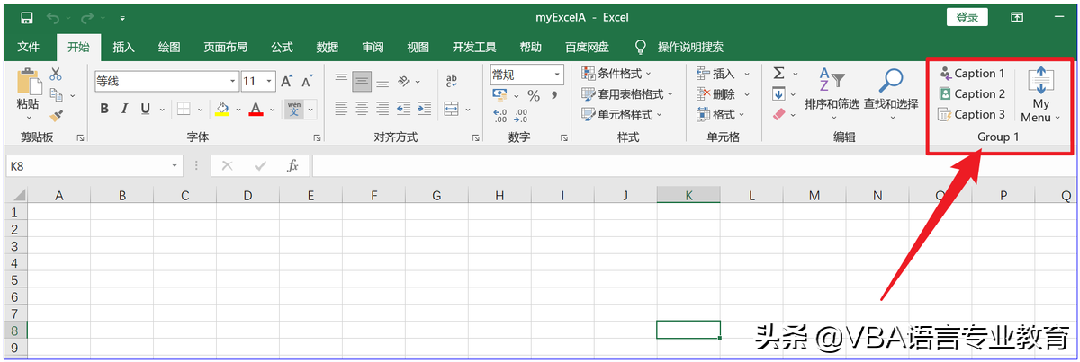Click the Clear eraser icon
This screenshot has width=1080, height=362.
pos(779,114)
